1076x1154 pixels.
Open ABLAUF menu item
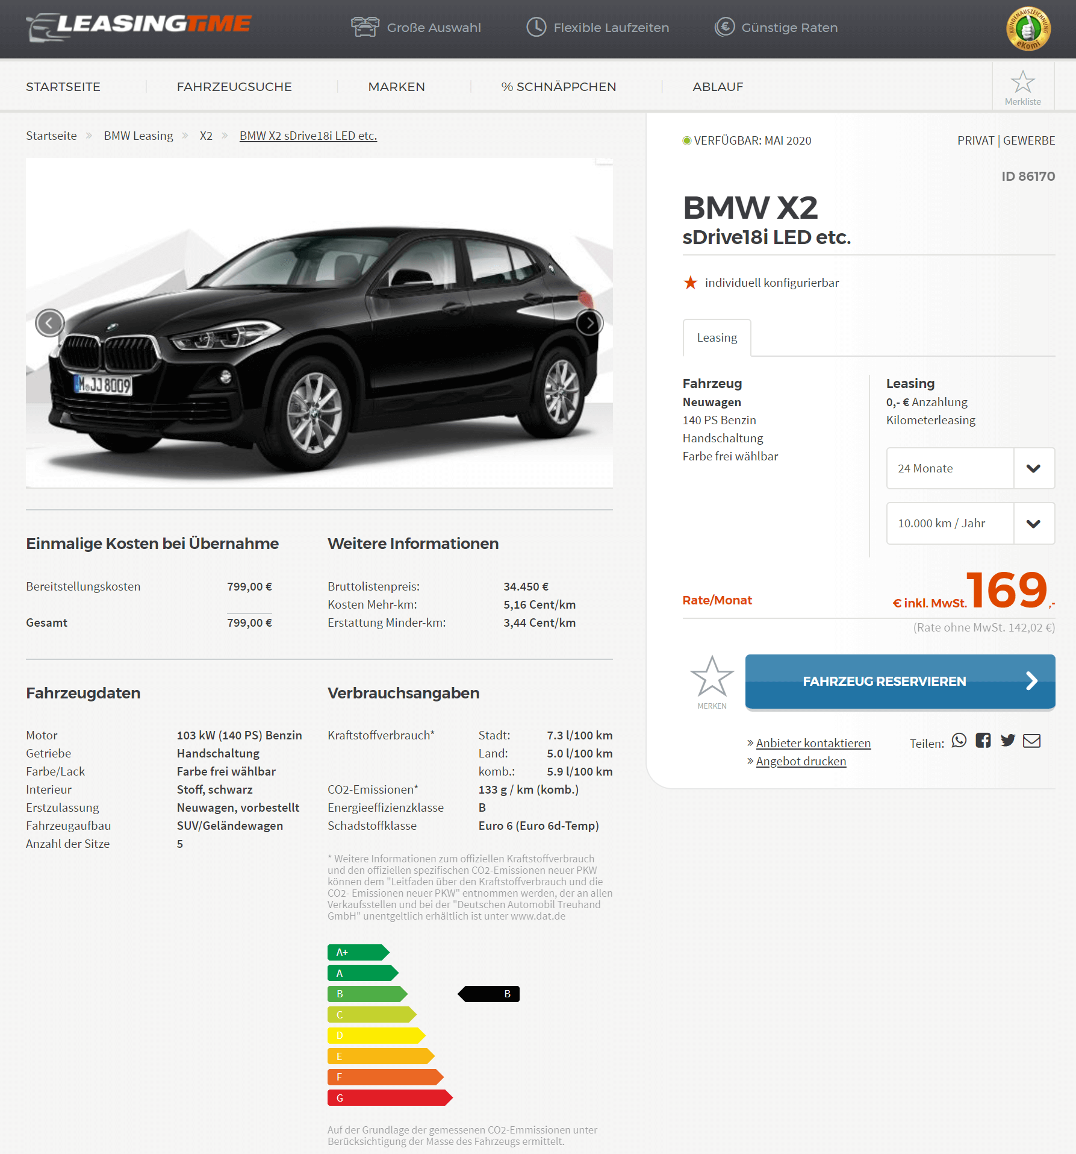click(x=718, y=87)
